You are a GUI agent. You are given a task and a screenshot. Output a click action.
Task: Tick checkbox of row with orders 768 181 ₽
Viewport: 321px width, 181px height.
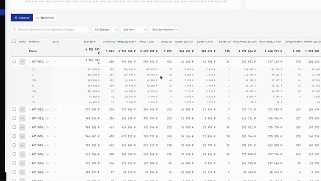tap(14, 127)
